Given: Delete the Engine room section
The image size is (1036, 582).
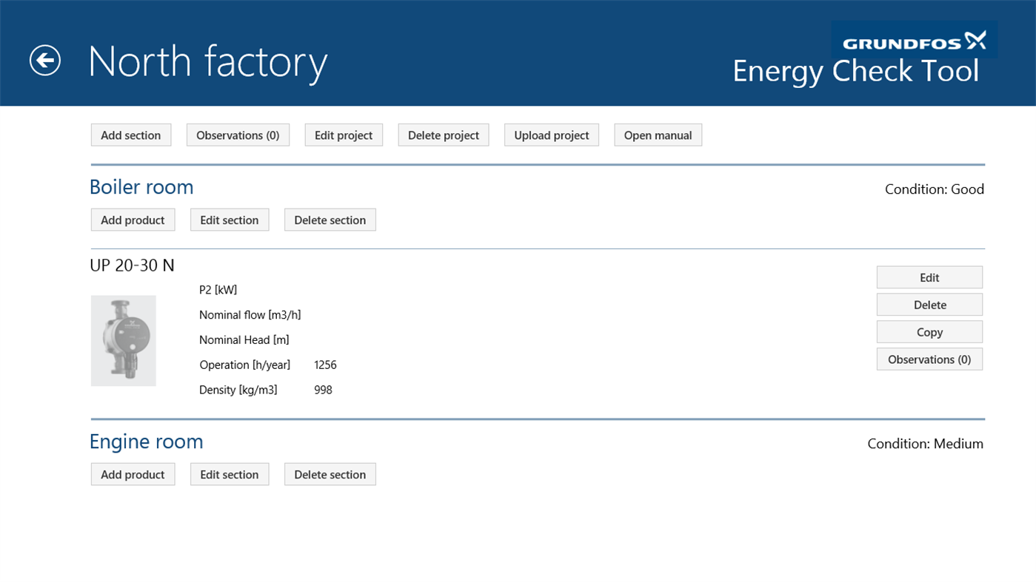Looking at the screenshot, I should (x=330, y=474).
